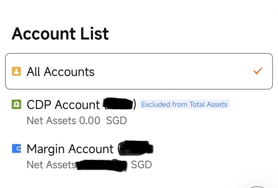The image size is (278, 188).
Task: Click the blue Margin Account wallet icon
Action: 16,148
